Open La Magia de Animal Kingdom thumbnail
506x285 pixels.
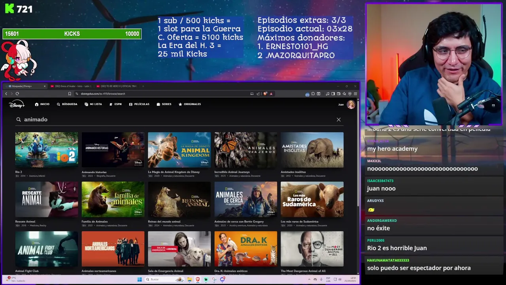click(x=179, y=150)
